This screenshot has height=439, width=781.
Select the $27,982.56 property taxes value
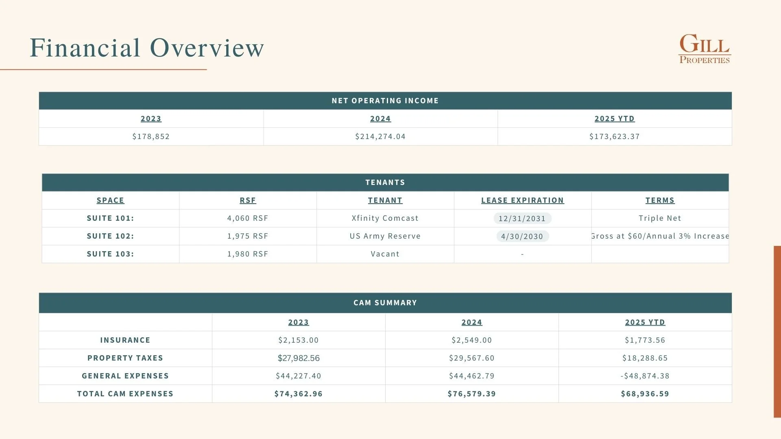(x=299, y=358)
